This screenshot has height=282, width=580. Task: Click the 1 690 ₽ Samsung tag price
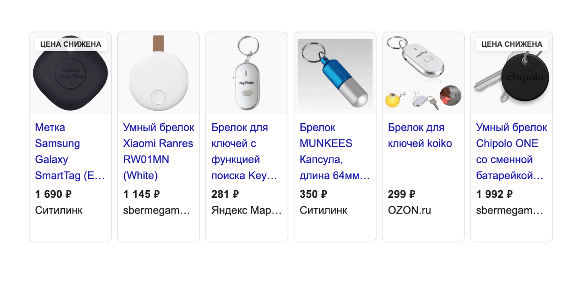click(x=54, y=195)
